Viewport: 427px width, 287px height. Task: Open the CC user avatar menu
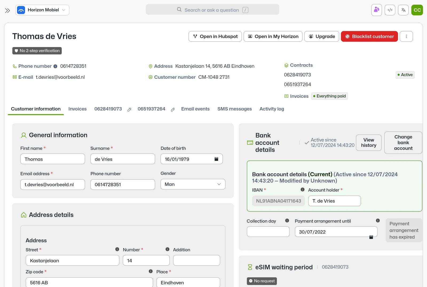click(417, 10)
